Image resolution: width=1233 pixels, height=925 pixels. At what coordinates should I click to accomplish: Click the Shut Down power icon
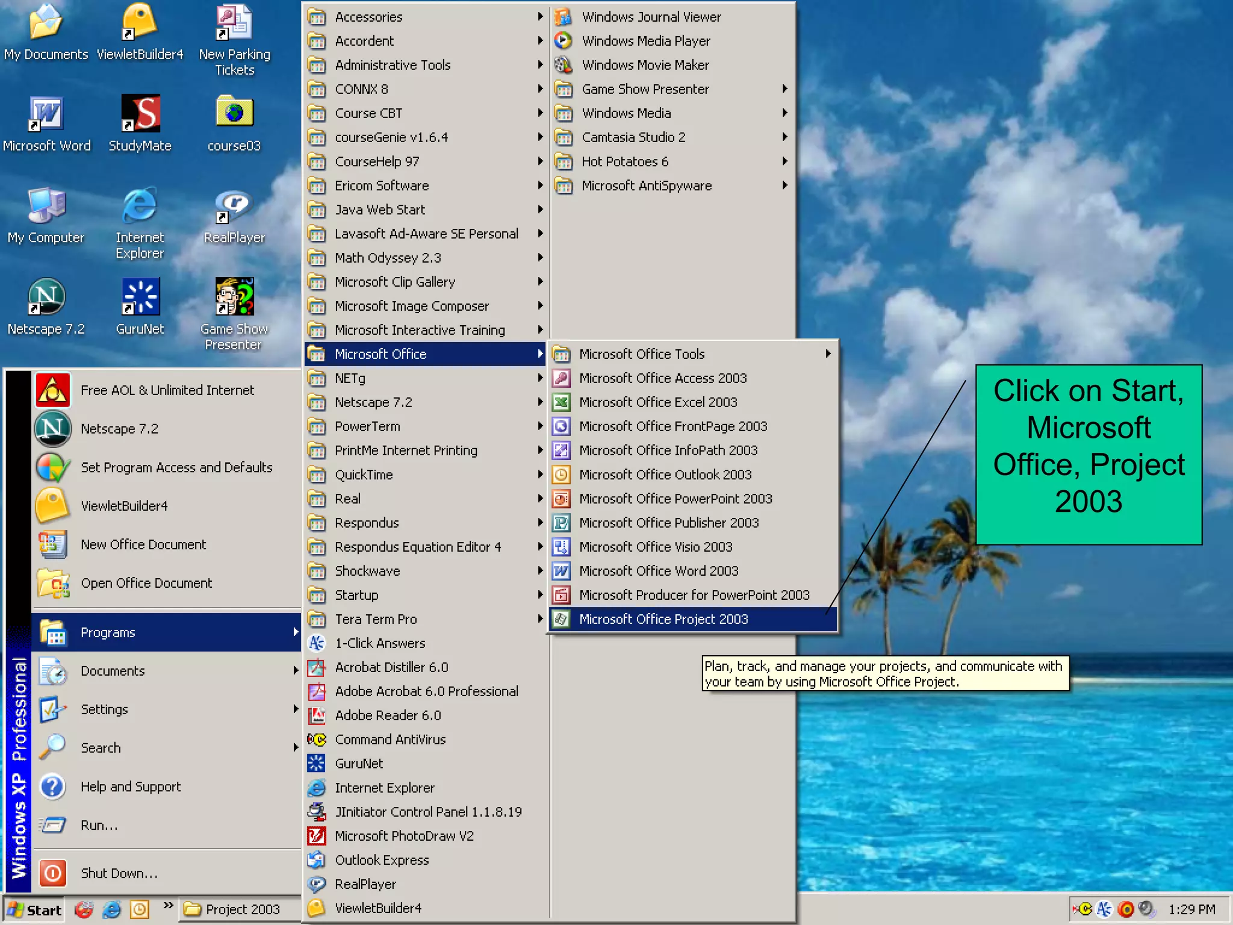(x=53, y=873)
